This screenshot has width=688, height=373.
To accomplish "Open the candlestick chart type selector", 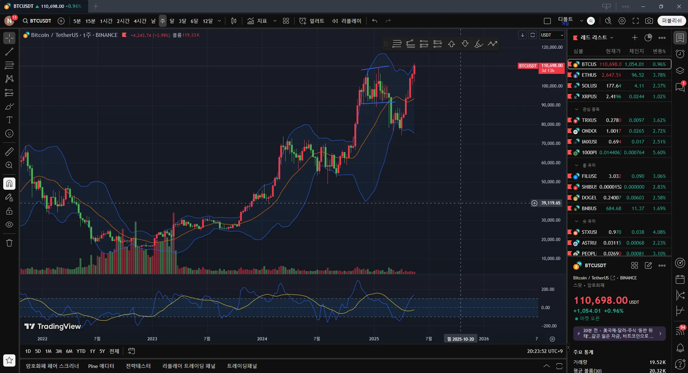I will (x=234, y=21).
